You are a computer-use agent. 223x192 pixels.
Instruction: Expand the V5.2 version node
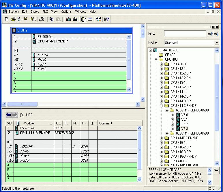172,124
